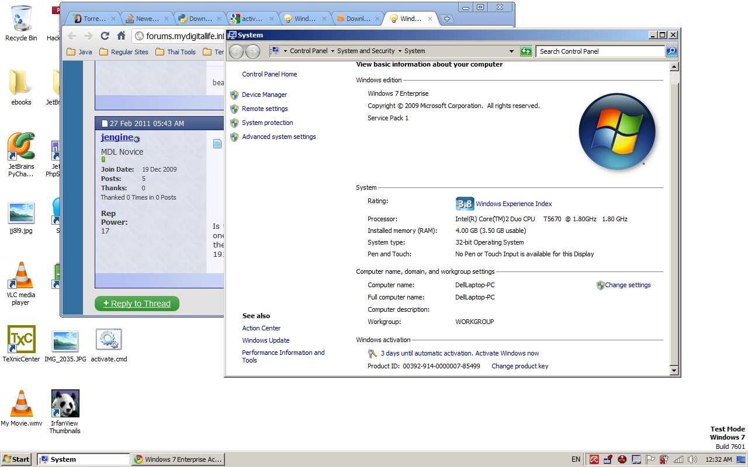The height and width of the screenshot is (467, 748).
Task: Select the jj8l9.jpg image file icon
Action: [21, 218]
